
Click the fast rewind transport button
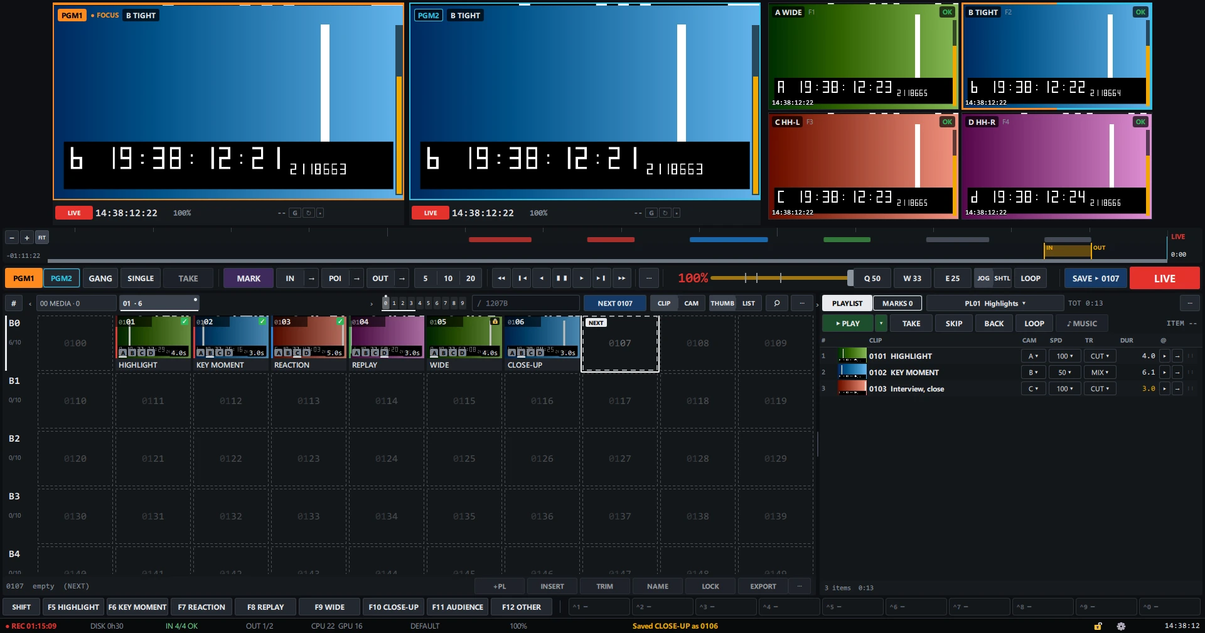click(501, 279)
